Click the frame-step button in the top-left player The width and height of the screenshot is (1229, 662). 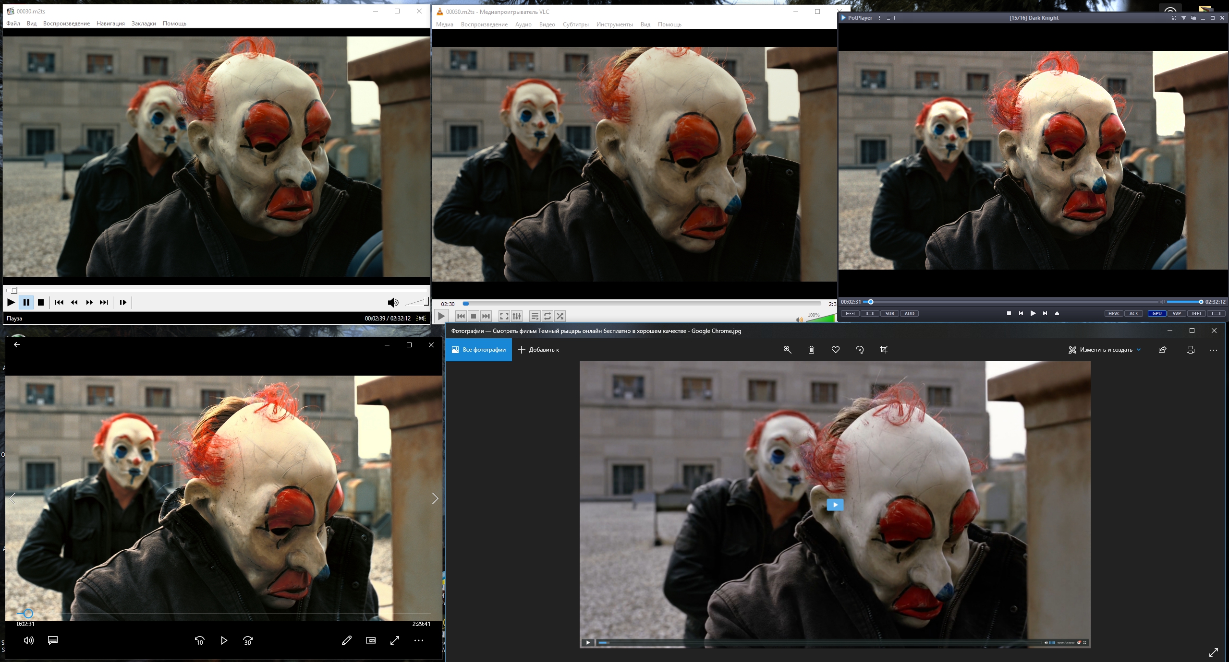coord(123,302)
